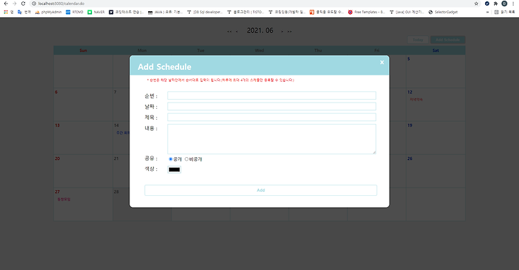
Task: Click the calendar date cell 13
Action: pos(83,138)
